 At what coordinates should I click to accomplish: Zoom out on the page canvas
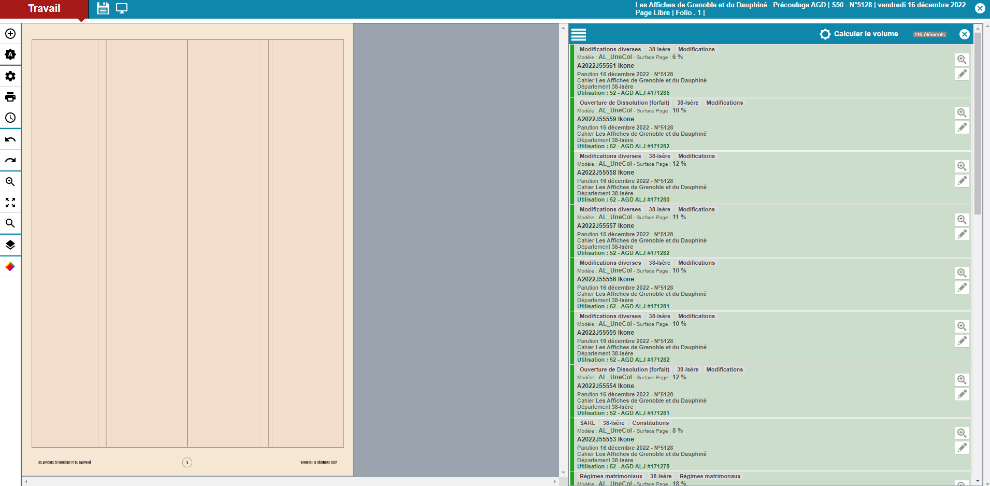[x=10, y=223]
